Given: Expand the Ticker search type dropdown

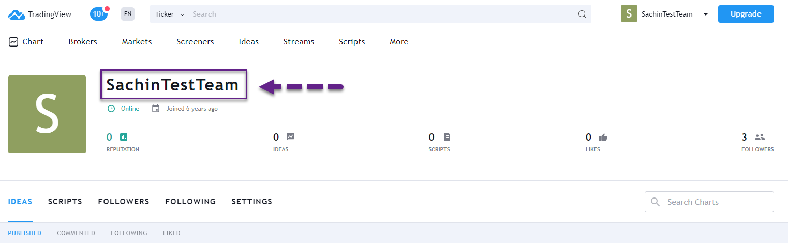Looking at the screenshot, I should (x=170, y=14).
